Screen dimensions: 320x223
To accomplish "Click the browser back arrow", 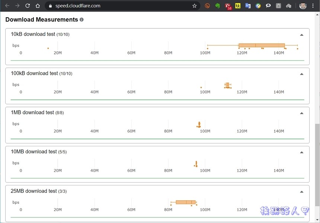I will point(7,6).
